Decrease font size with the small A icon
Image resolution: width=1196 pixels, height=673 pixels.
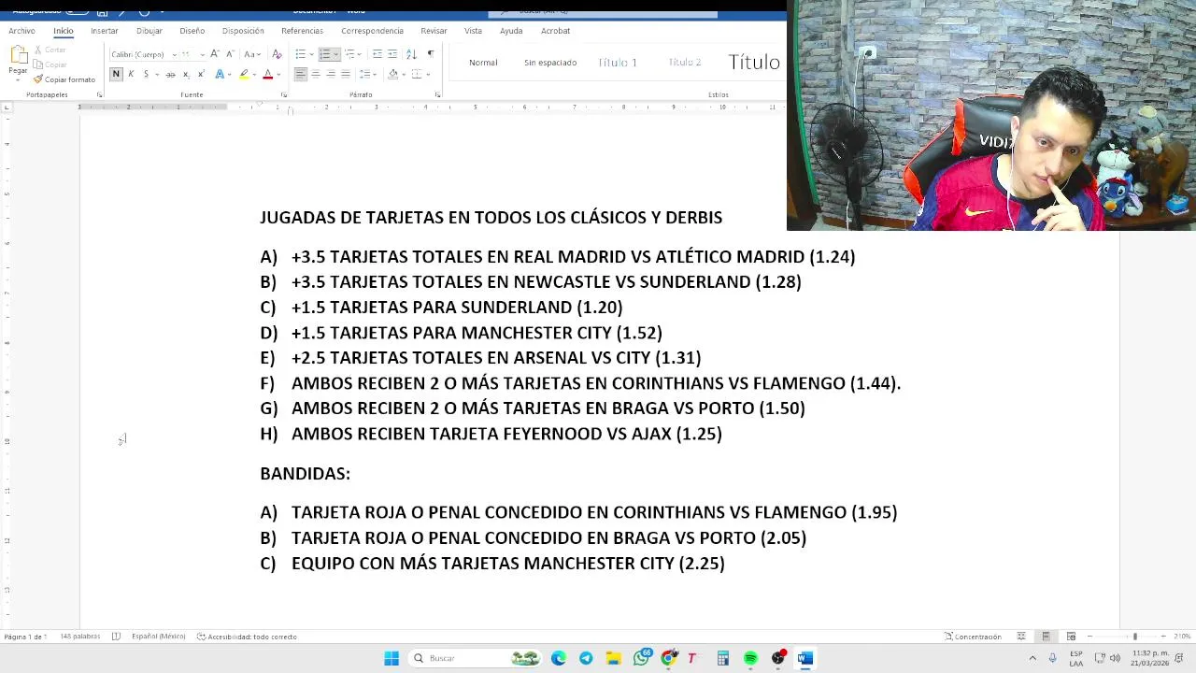230,53
